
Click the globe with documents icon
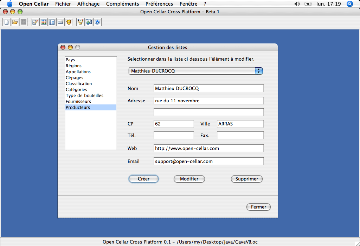tap(89, 22)
